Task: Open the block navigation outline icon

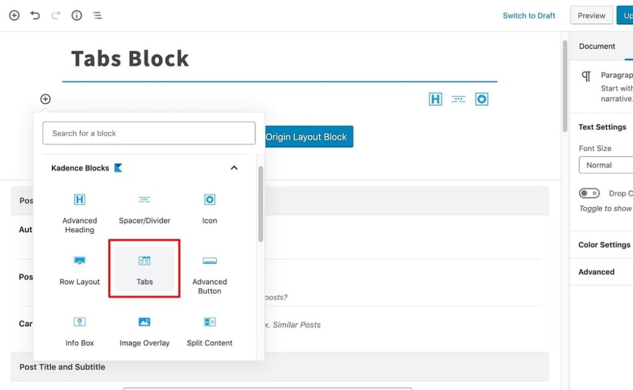Action: point(97,15)
